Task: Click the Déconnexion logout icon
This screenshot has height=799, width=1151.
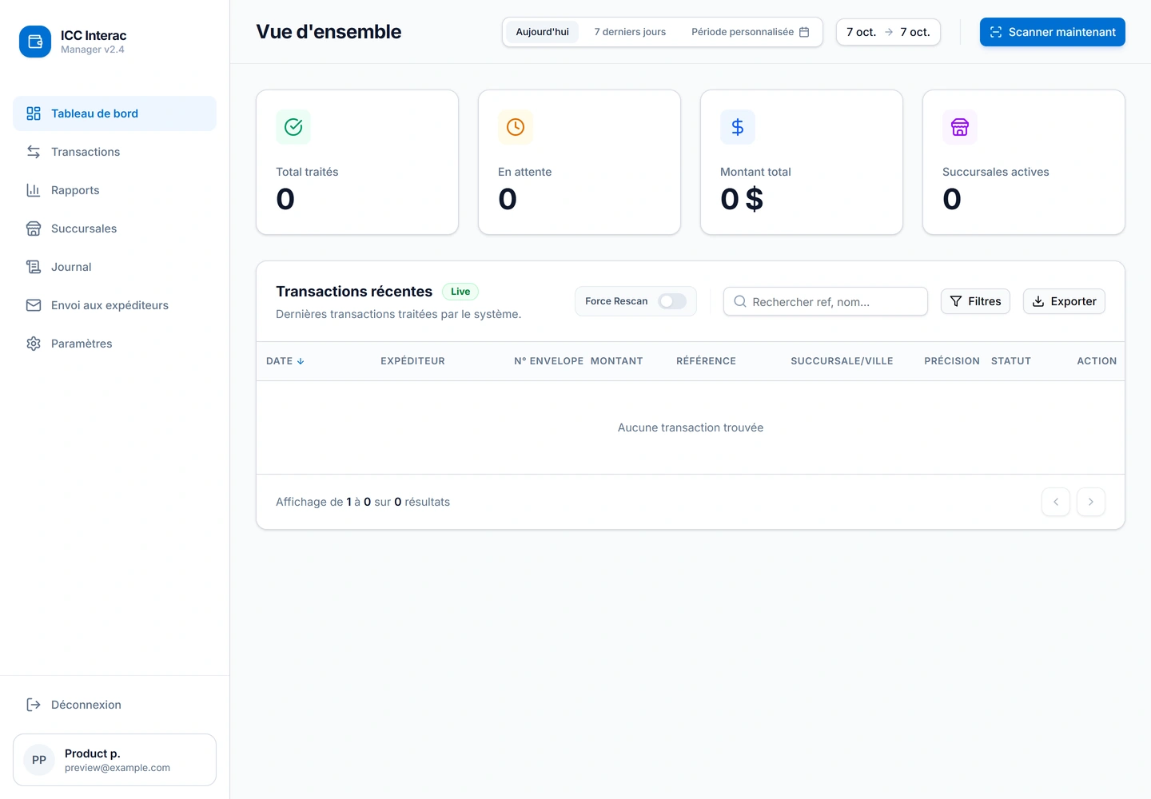Action: point(34,705)
